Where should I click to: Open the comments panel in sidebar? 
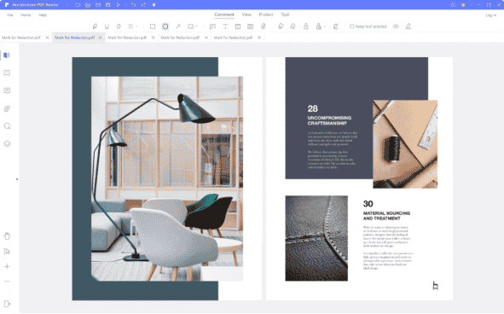[7, 90]
